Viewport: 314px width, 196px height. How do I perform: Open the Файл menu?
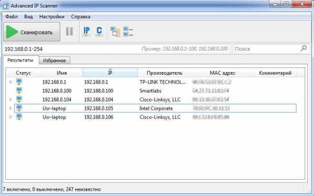pos(12,17)
